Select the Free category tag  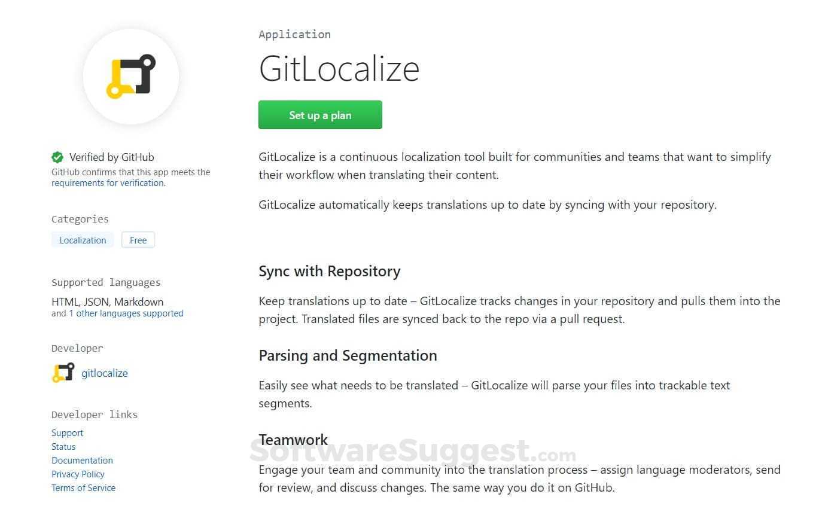(x=138, y=240)
